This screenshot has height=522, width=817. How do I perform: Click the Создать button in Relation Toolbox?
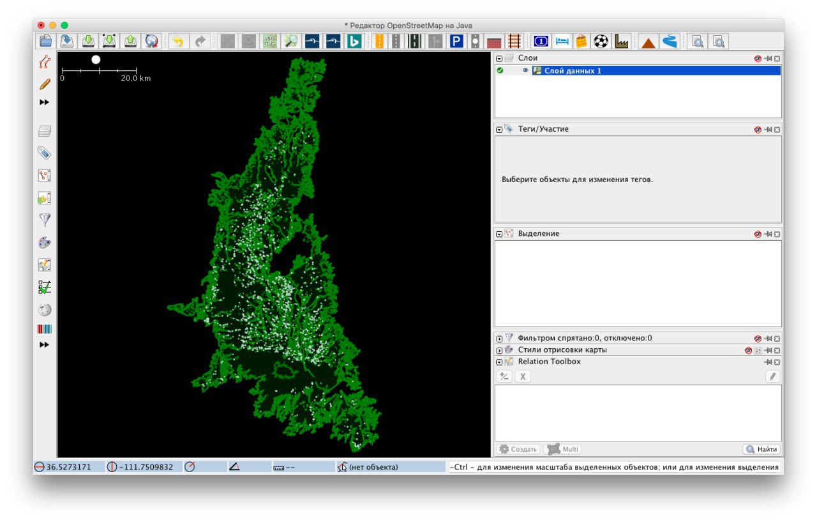[518, 449]
